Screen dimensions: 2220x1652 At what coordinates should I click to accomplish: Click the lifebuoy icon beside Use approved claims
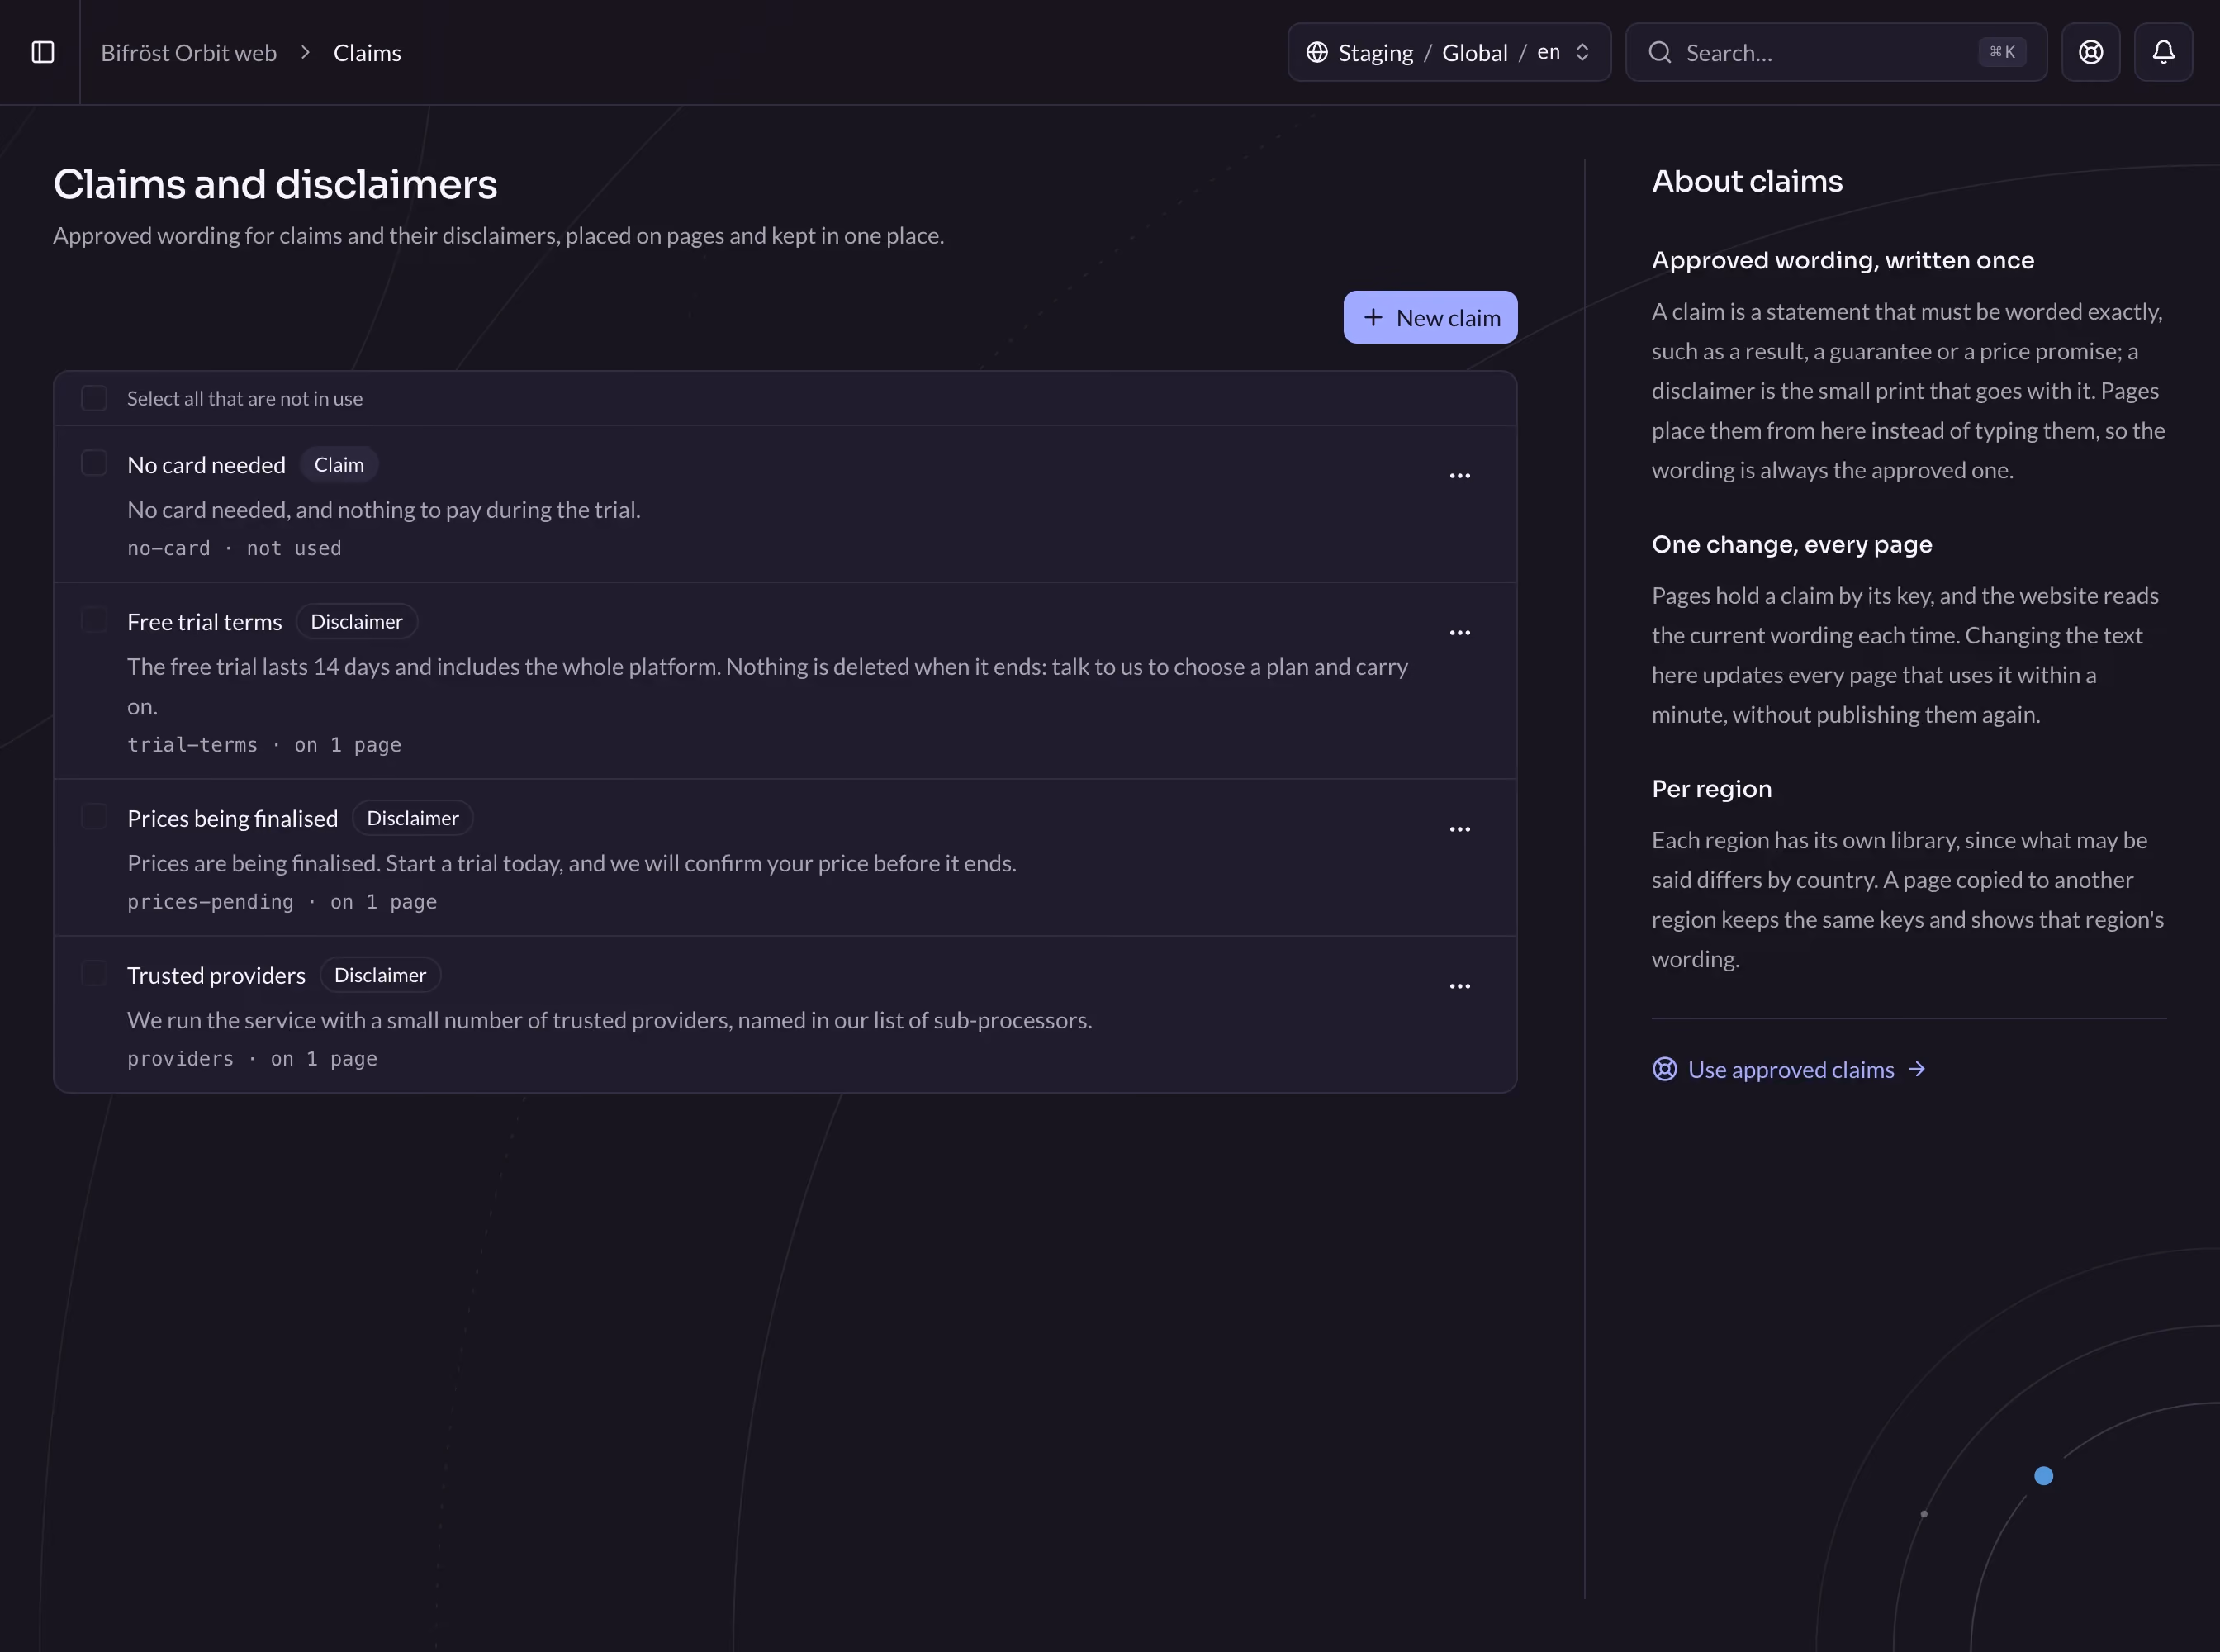coord(1665,1070)
